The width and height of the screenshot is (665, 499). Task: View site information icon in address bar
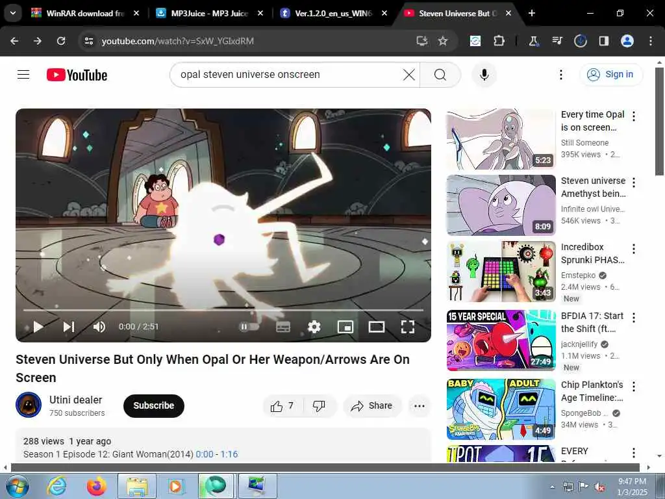pyautogui.click(x=88, y=41)
